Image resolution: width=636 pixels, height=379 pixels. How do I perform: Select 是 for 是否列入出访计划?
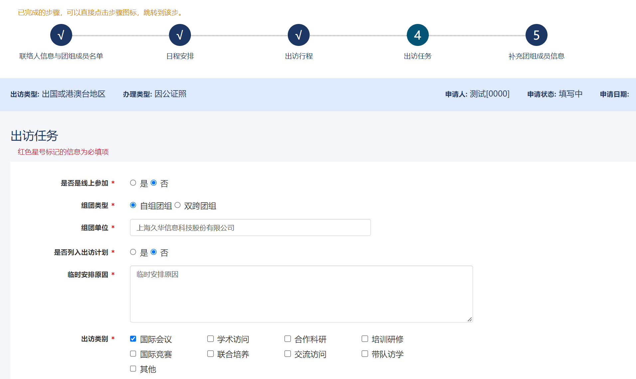[x=133, y=252]
